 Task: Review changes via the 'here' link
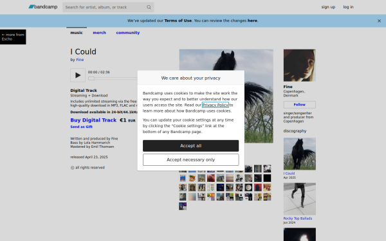[x=252, y=21]
